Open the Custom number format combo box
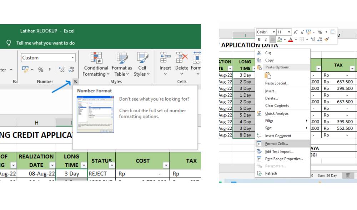Viewport: 357px width, 210px height. [x=48, y=58]
